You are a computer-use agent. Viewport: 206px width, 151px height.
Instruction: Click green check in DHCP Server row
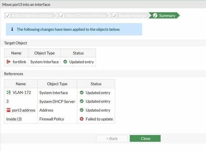click(81, 101)
